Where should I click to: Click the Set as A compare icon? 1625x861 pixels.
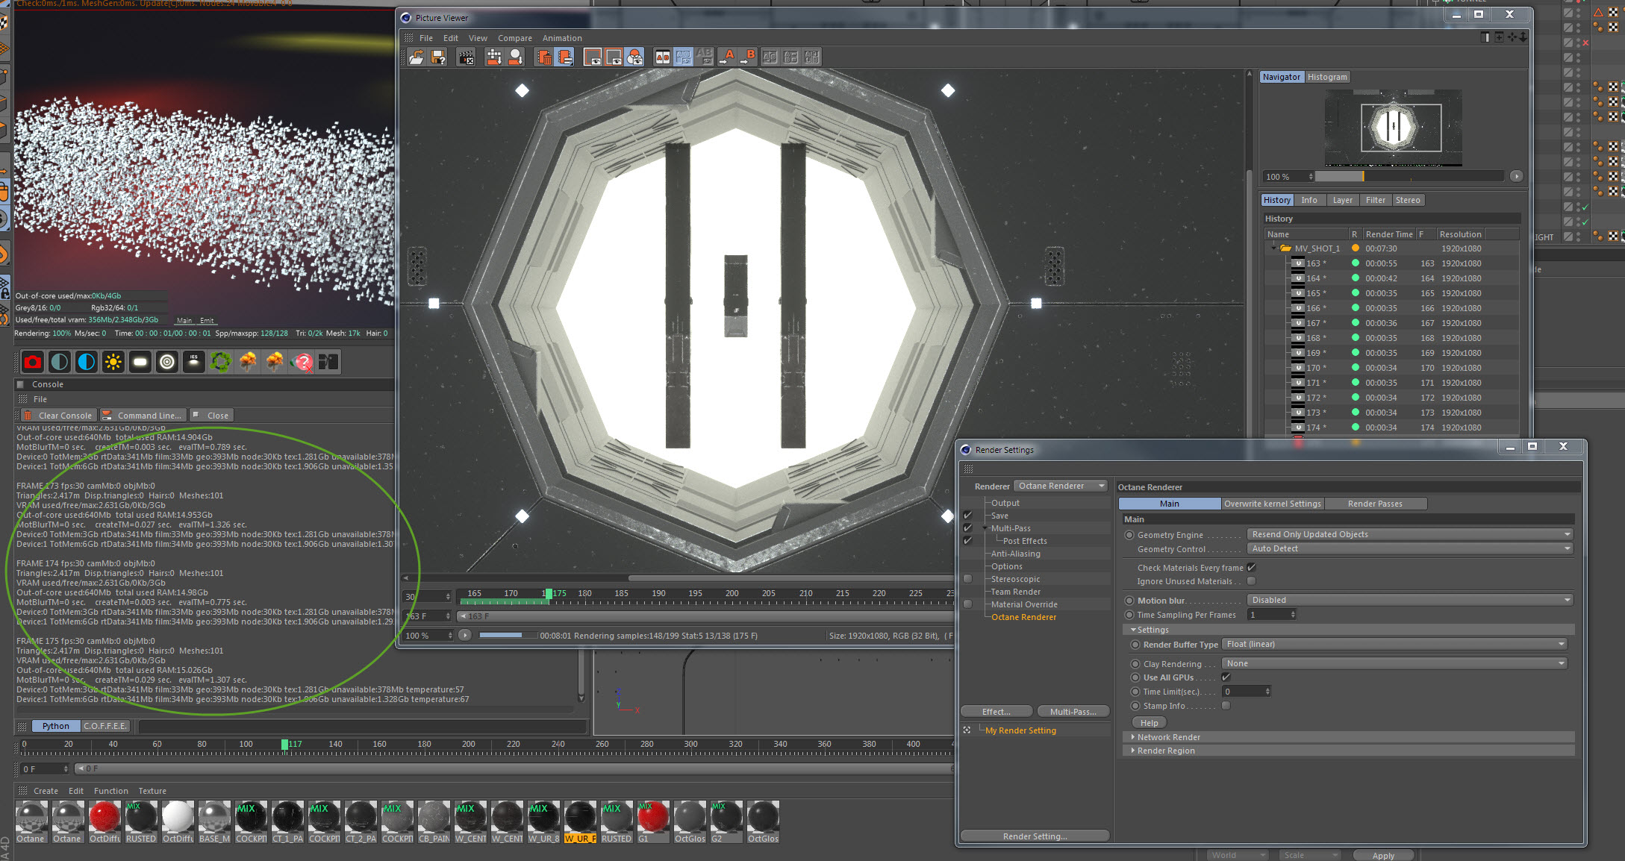pos(728,57)
